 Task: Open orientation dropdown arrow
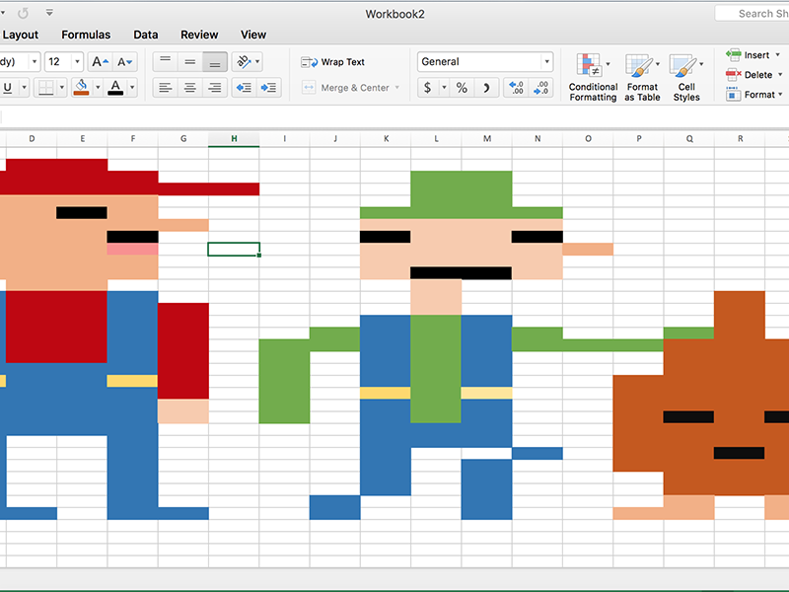pyautogui.click(x=257, y=62)
